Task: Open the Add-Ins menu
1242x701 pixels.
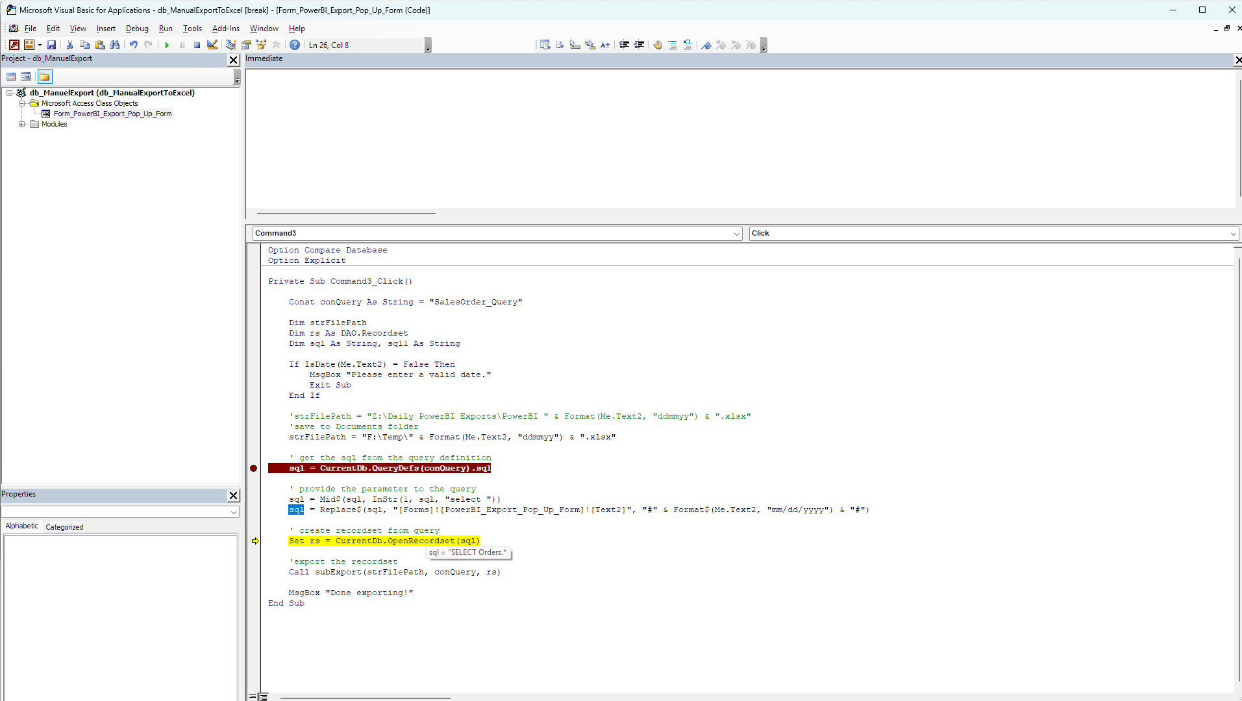Action: [x=226, y=29]
